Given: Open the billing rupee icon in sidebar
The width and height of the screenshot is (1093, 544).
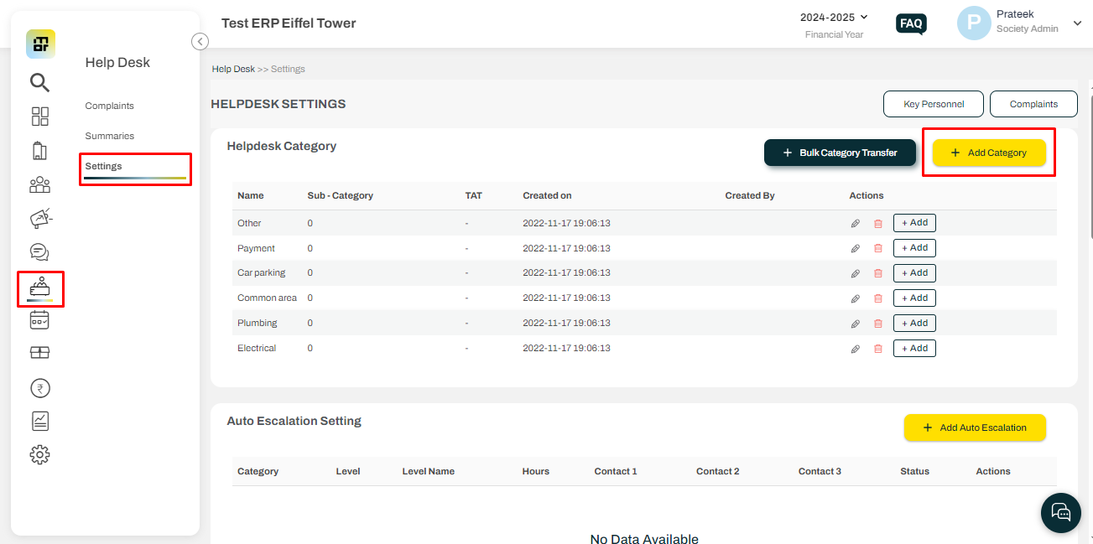Looking at the screenshot, I should point(39,387).
